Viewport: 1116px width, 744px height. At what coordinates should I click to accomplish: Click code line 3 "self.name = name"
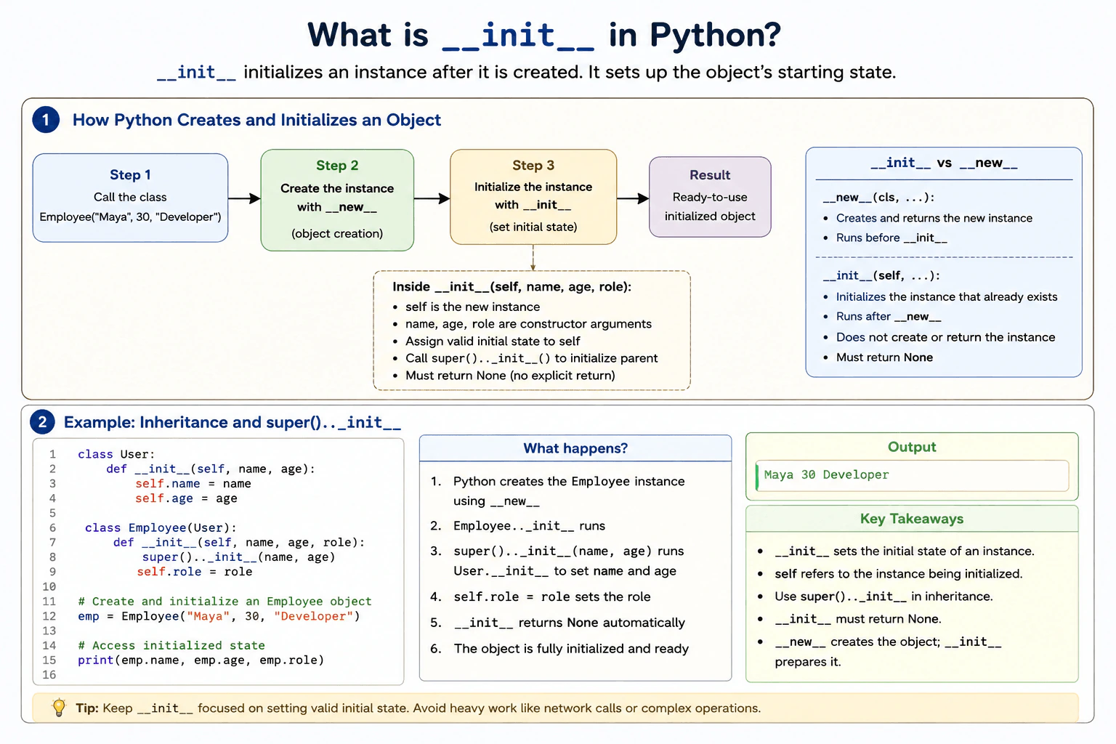pyautogui.click(x=193, y=484)
